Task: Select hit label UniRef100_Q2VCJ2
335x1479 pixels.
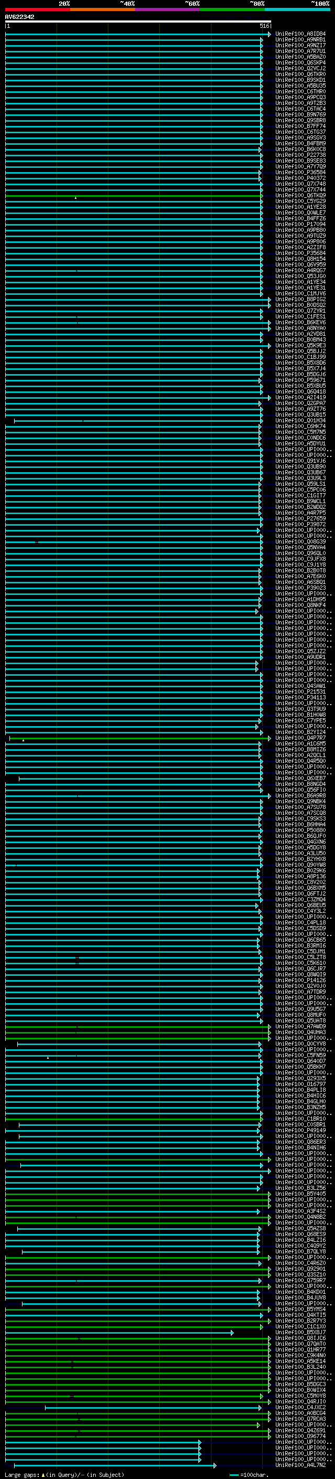Action: (300, 68)
